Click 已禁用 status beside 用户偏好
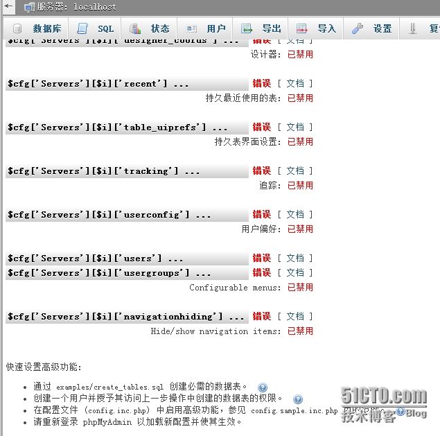Image resolution: width=440 pixels, height=436 pixels. (300, 229)
